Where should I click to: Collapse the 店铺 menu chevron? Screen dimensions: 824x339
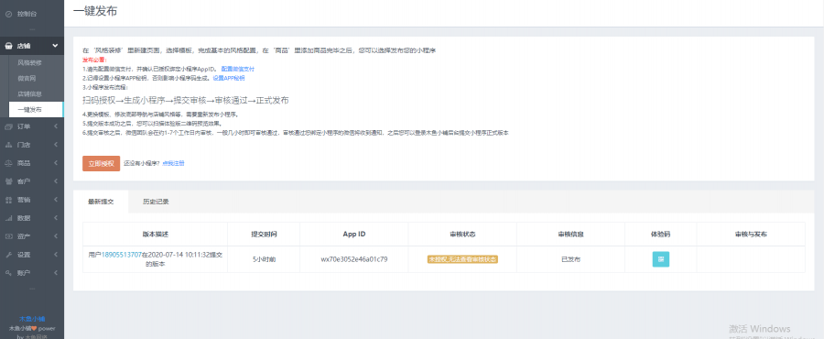(55, 46)
